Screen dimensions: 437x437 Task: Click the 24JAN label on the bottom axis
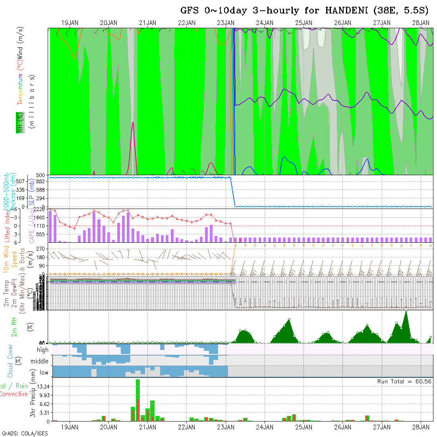(265, 427)
